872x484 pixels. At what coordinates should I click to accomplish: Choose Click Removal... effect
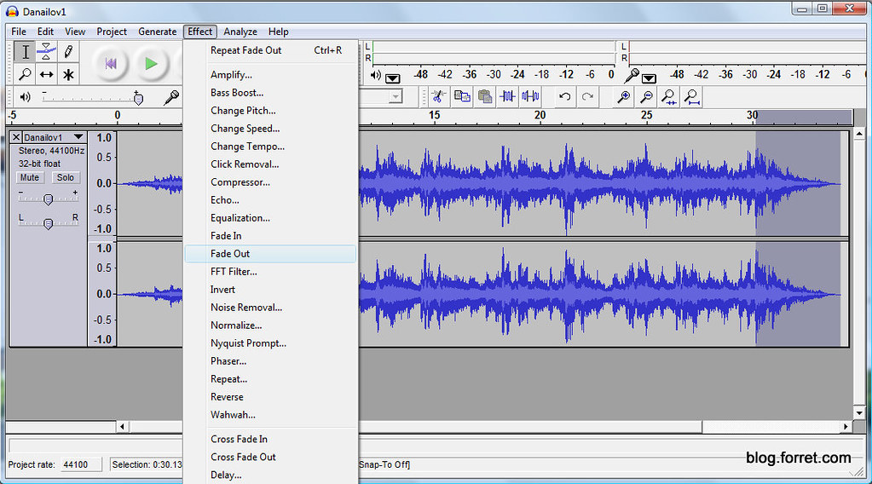(270, 164)
